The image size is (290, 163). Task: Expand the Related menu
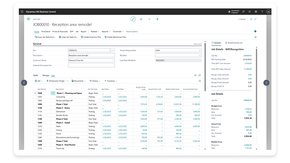(x=95, y=31)
